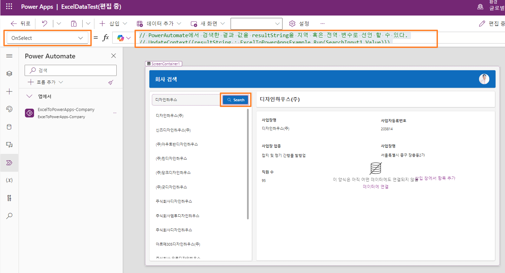505x273 pixels.
Task: Click the 검색 search field in panel
Action: point(71,70)
